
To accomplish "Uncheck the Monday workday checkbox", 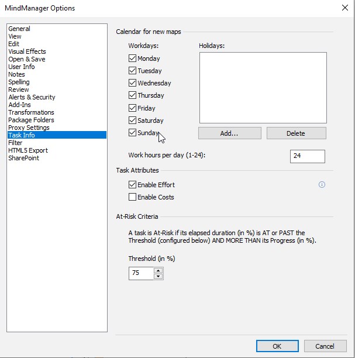I will point(133,58).
